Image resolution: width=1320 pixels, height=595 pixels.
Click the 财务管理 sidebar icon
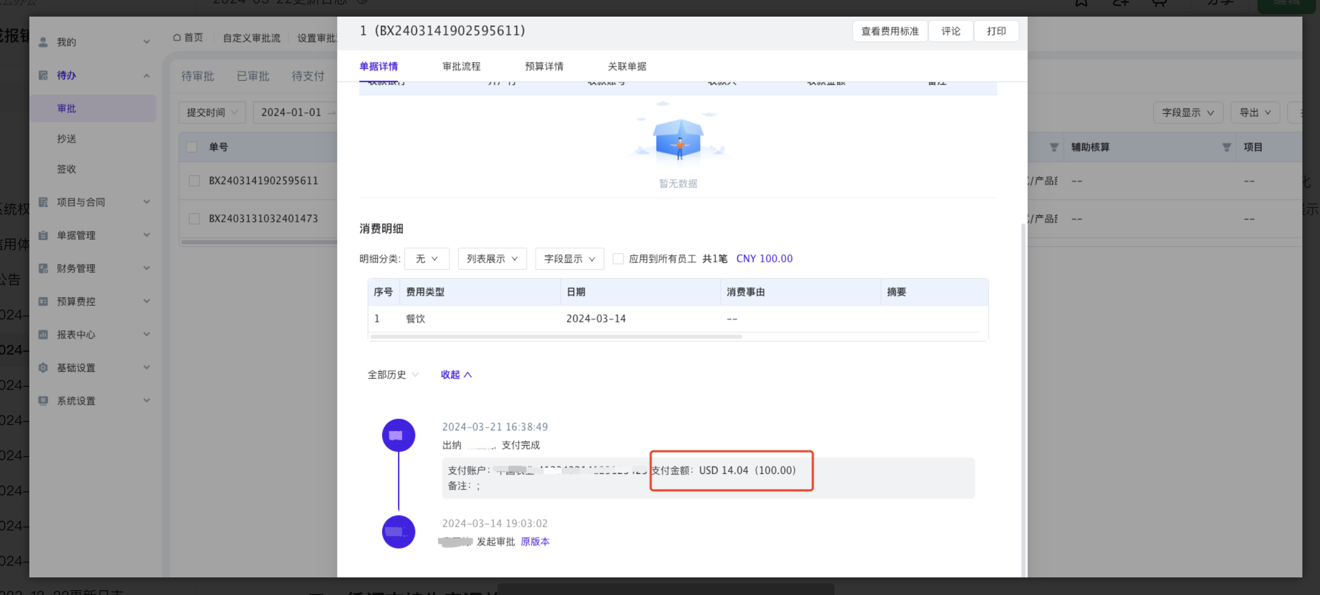[44, 268]
